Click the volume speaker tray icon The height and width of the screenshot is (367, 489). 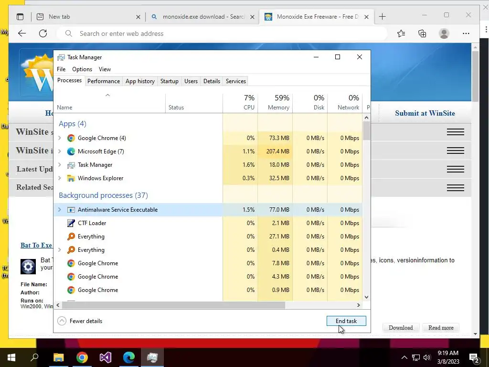pos(427,357)
